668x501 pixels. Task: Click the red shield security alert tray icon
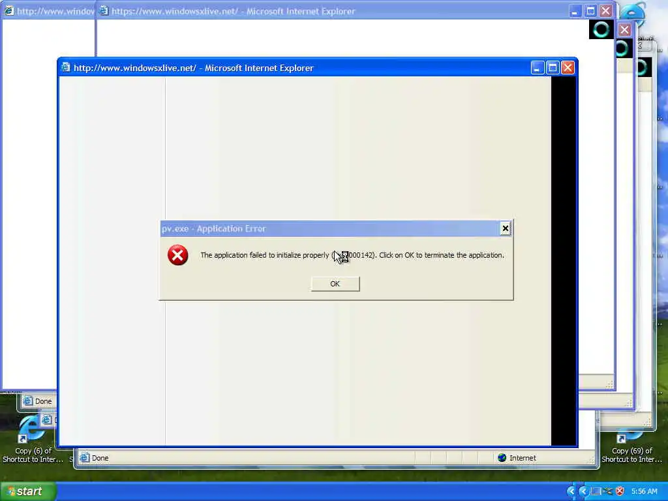click(620, 491)
